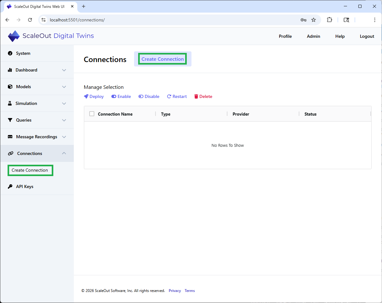This screenshot has height=303, width=382.
Task: Expand the Simulation section chevron
Action: pos(64,103)
